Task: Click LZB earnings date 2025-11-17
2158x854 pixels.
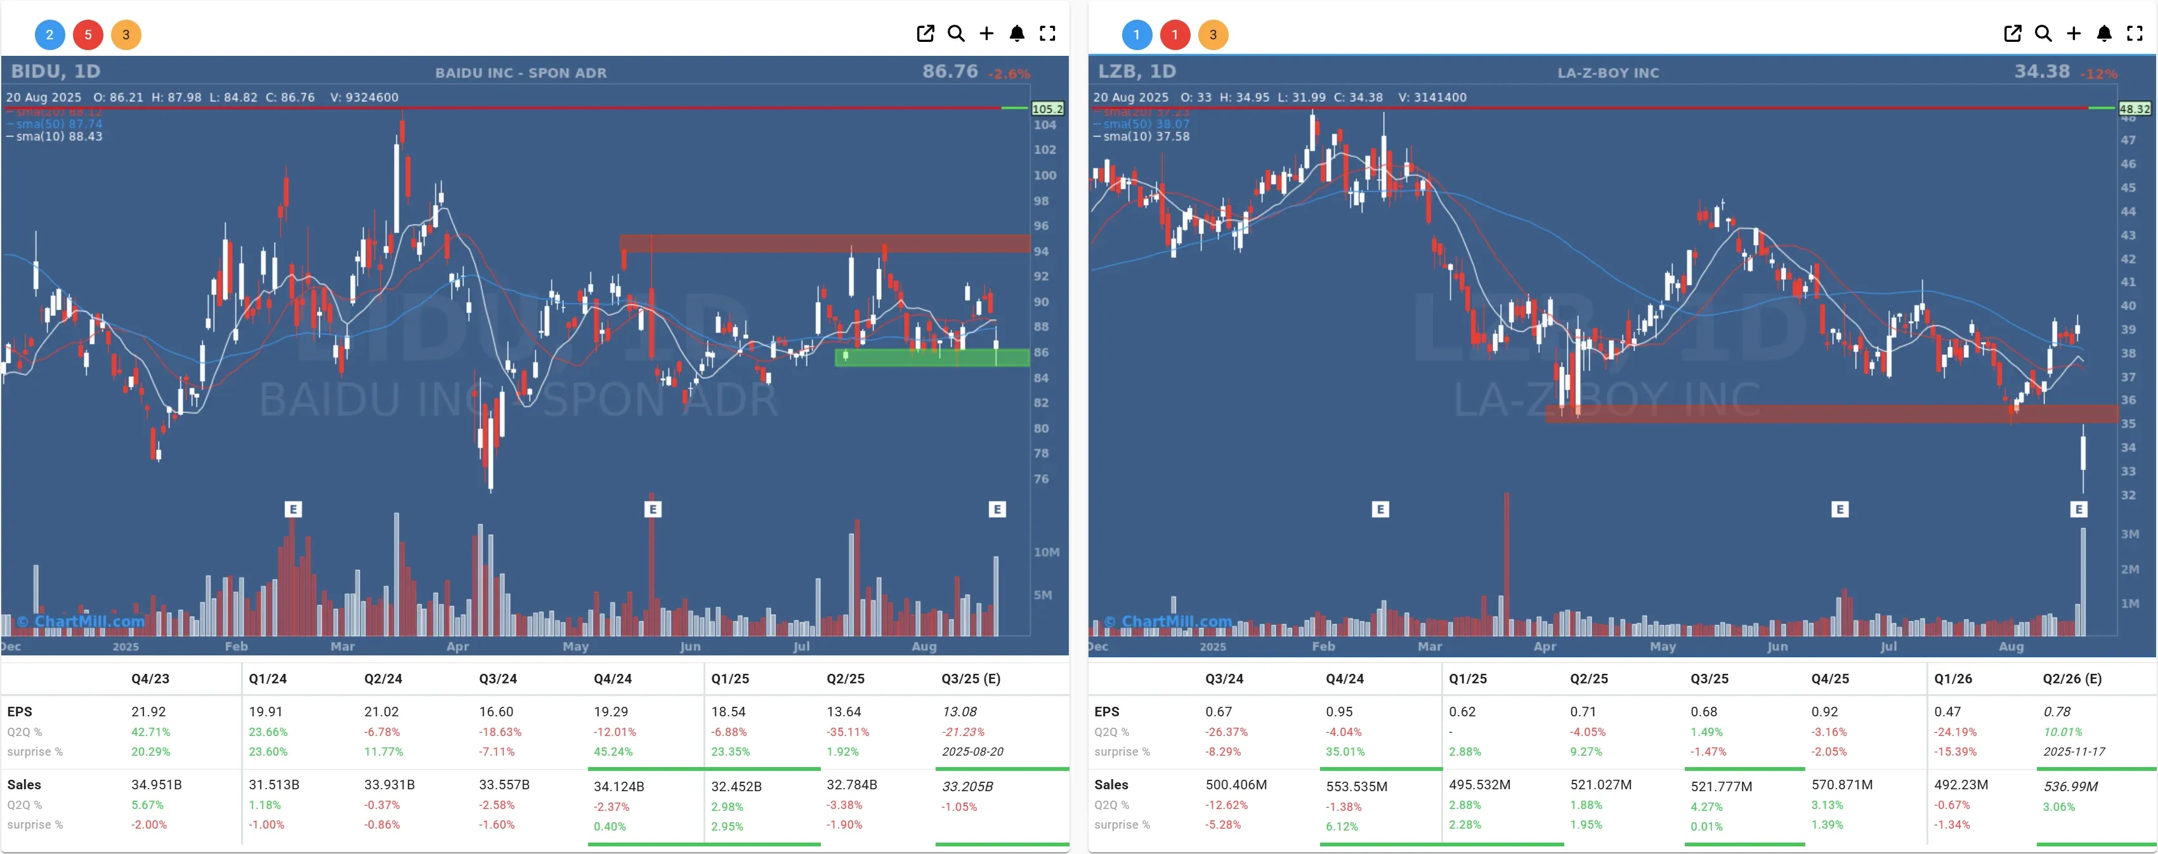Action: click(x=2074, y=752)
